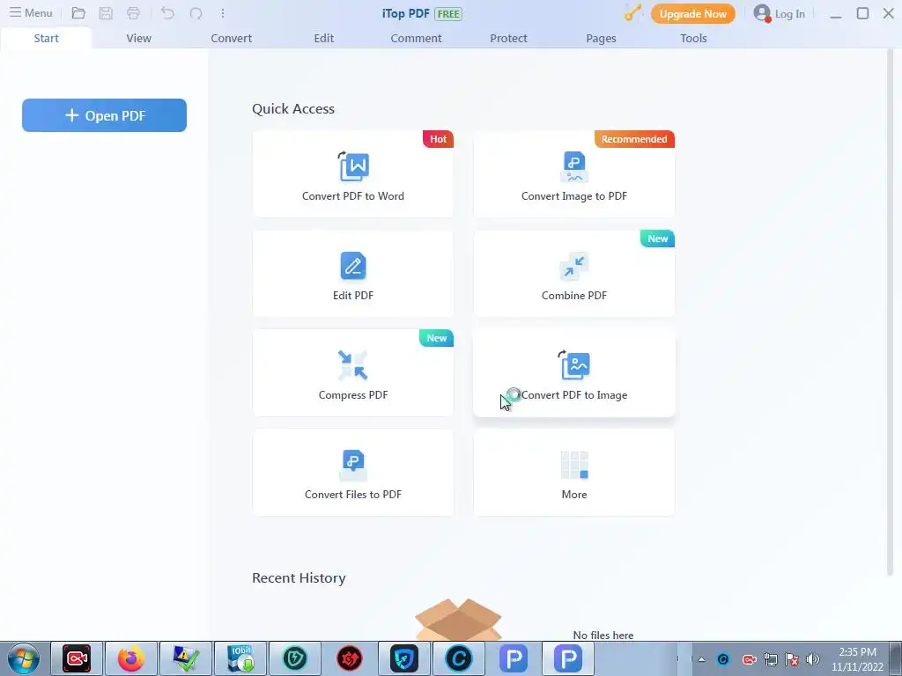Viewport: 902px width, 676px height.
Task: Click the vertical scrollbar on the right
Action: [891, 311]
